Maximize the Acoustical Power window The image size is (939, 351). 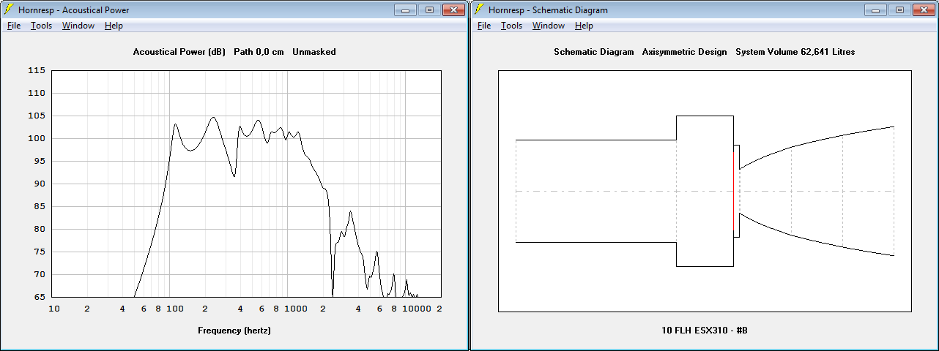(x=429, y=10)
